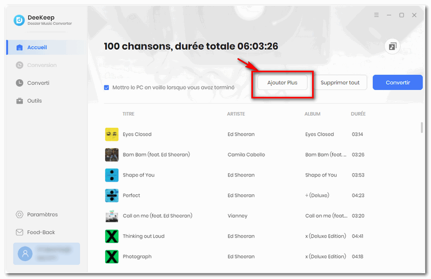Open the Accueil home page
The width and height of the screenshot is (431, 279).
[46, 47]
